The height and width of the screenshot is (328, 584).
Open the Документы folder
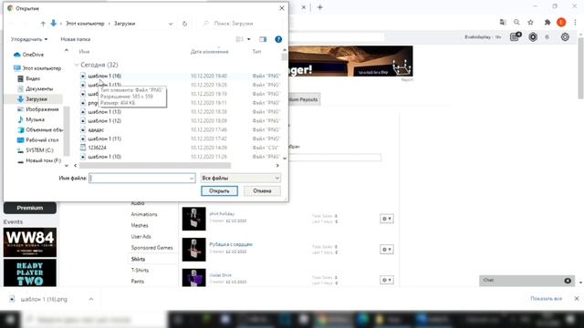(36, 89)
